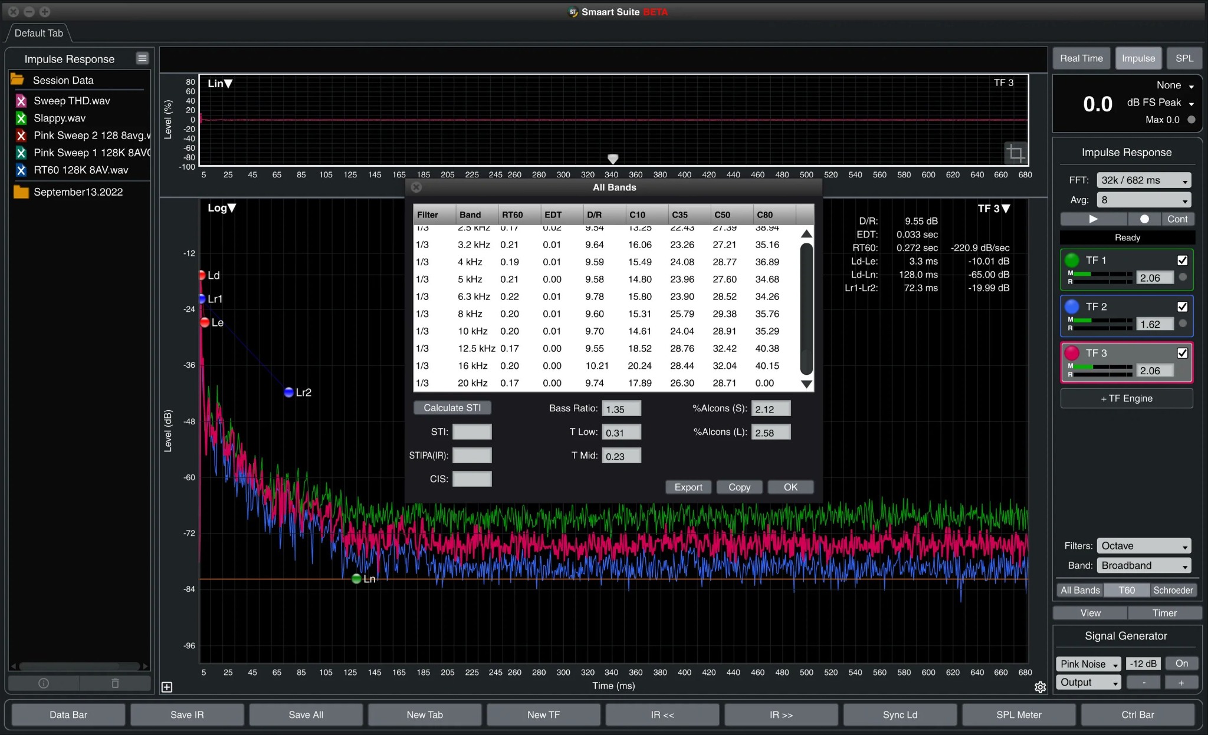Export the All Bands table
Viewport: 1208px width, 735px height.
click(688, 487)
